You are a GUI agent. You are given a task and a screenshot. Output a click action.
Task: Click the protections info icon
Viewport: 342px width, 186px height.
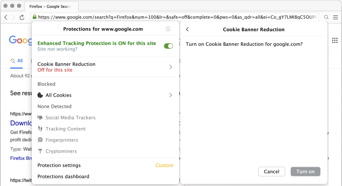coord(168,29)
